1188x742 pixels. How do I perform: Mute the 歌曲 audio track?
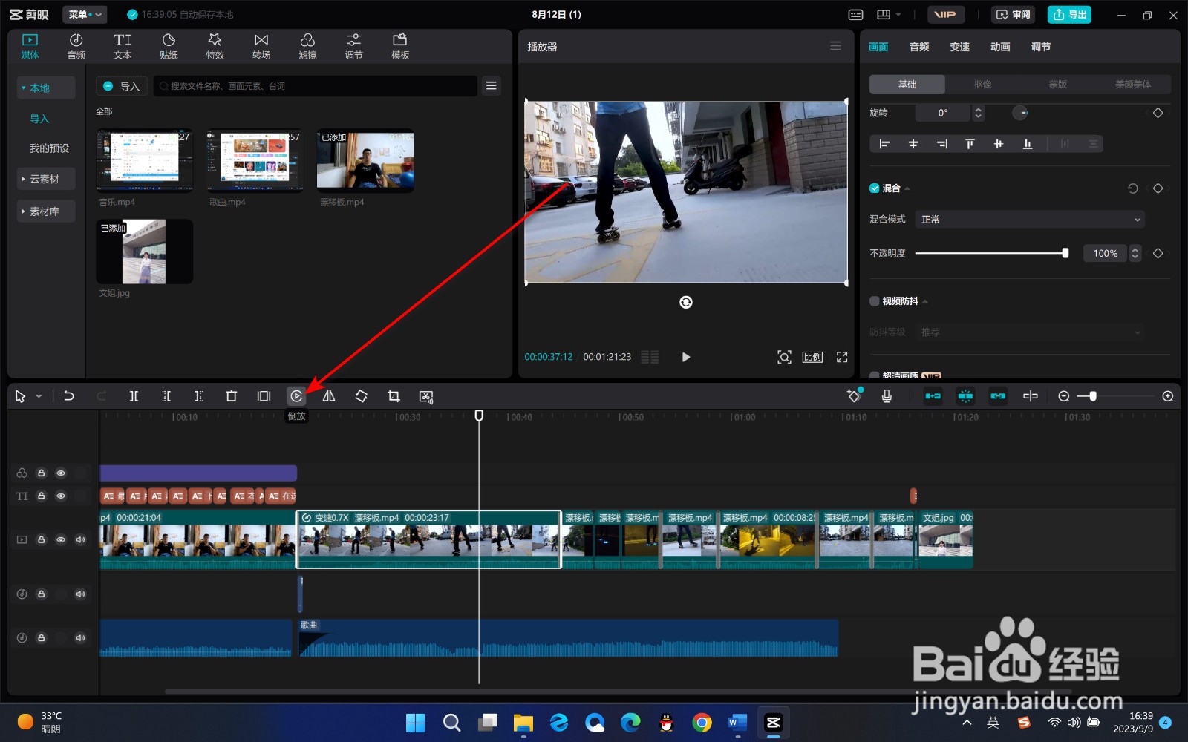pos(80,637)
